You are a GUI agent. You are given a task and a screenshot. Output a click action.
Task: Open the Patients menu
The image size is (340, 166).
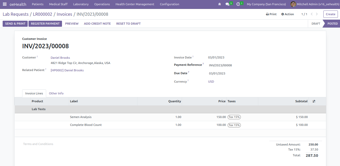click(38, 4)
